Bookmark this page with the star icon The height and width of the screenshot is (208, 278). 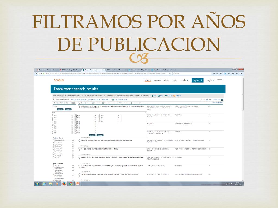[x=214, y=74]
